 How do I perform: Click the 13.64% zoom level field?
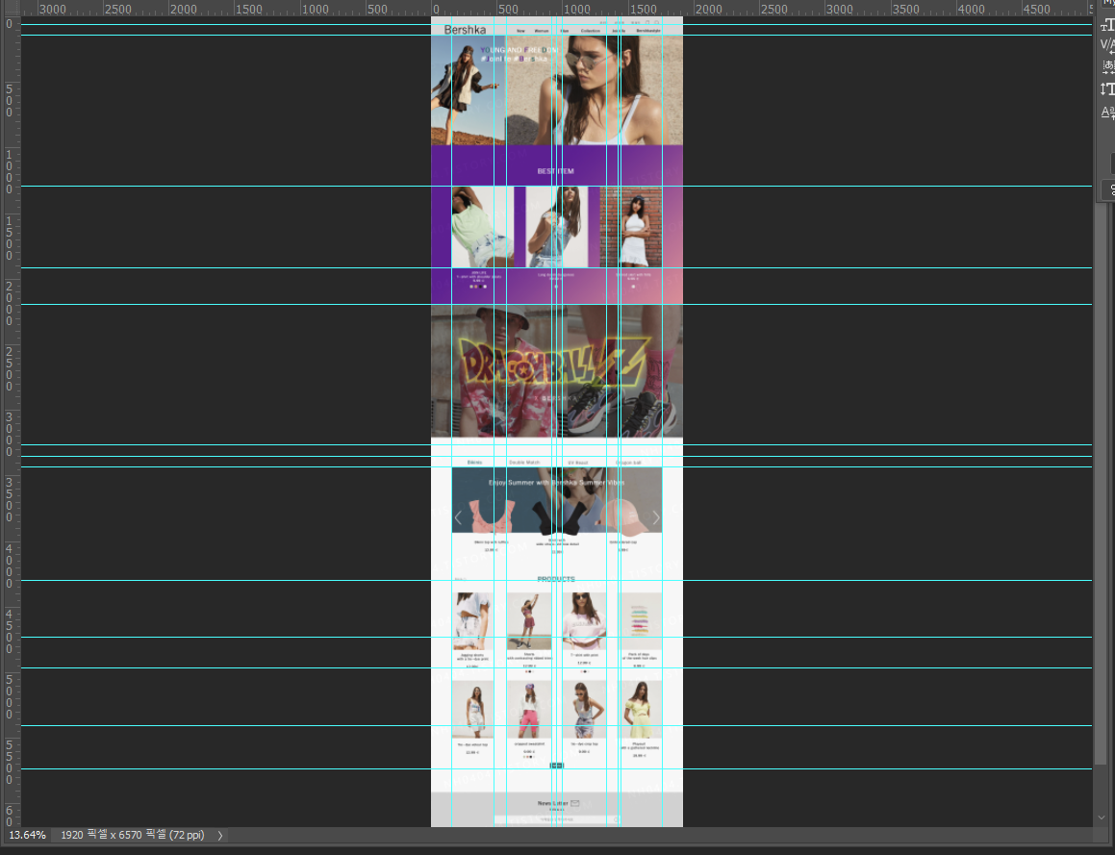(x=28, y=835)
